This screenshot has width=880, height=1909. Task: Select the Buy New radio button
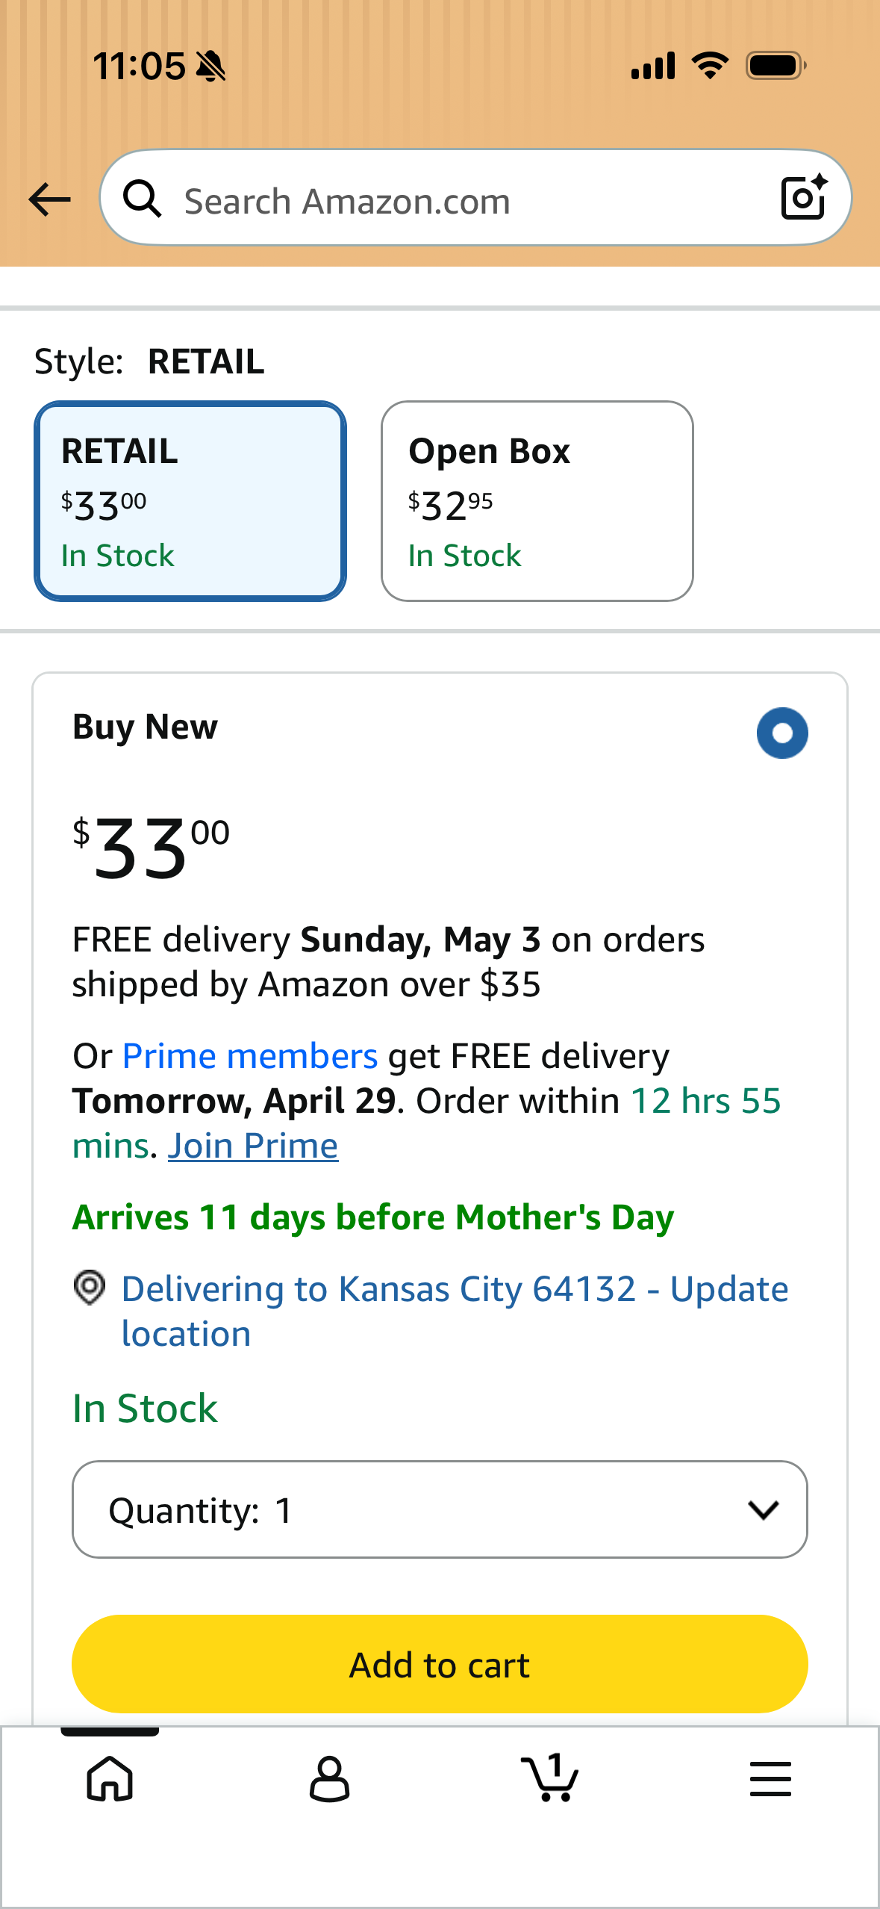pos(782,733)
